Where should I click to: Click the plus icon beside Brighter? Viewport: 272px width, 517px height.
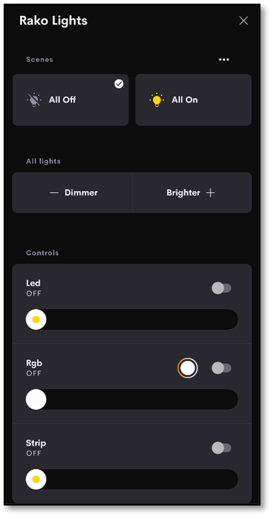tap(210, 193)
